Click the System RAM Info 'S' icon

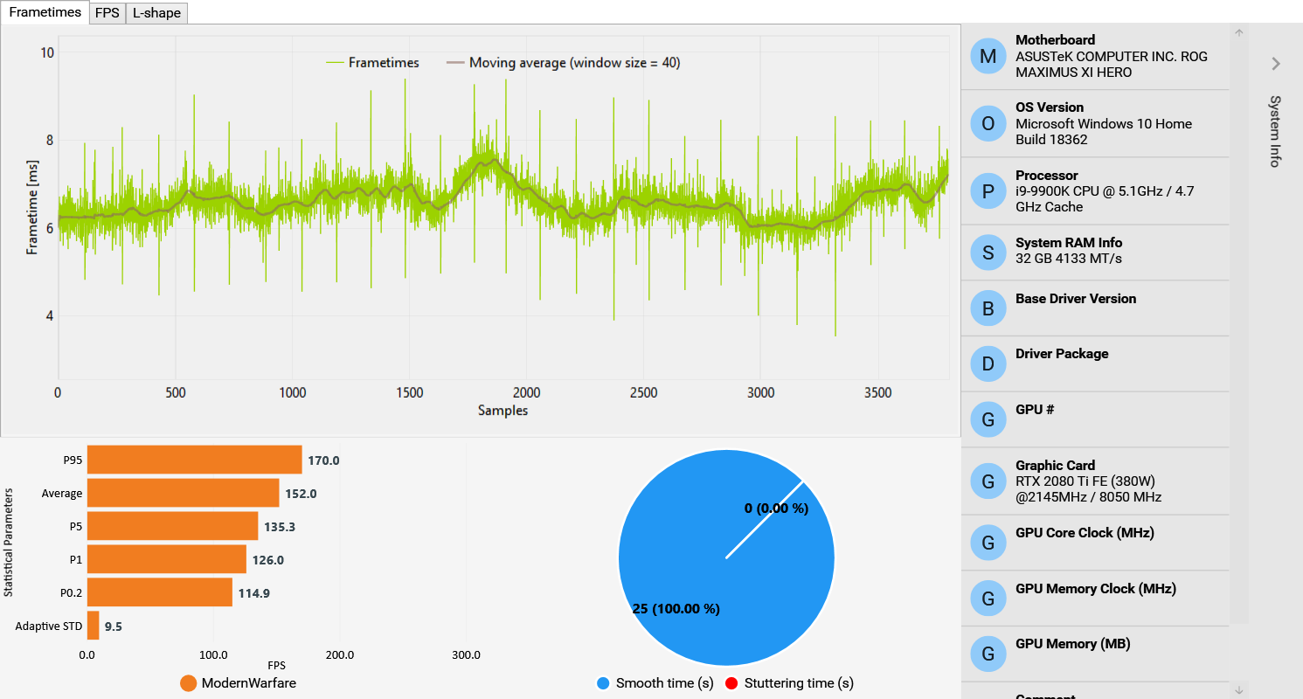[x=988, y=253]
